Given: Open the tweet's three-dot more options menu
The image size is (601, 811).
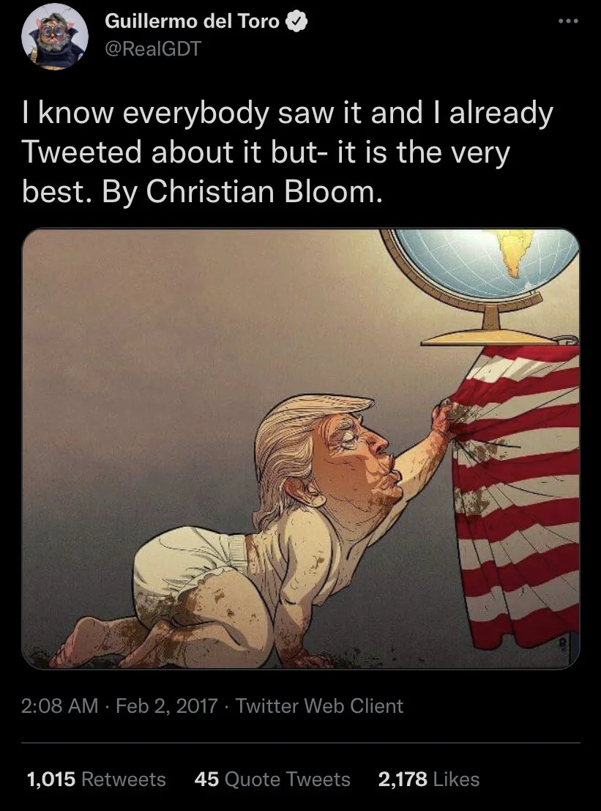Looking at the screenshot, I should [568, 21].
